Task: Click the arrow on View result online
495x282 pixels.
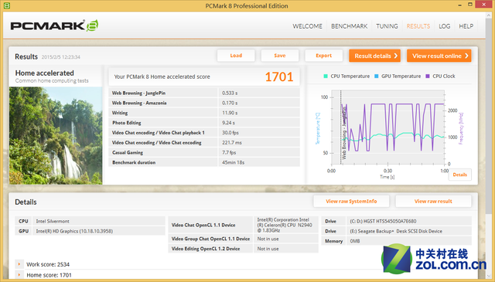Action: pos(466,56)
